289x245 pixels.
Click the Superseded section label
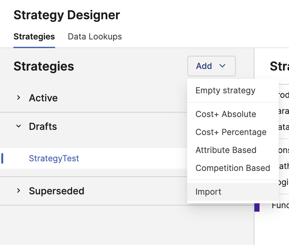tap(56, 191)
